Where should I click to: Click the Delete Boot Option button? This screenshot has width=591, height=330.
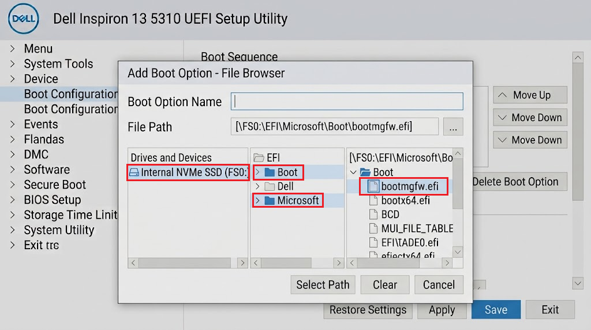coord(520,182)
